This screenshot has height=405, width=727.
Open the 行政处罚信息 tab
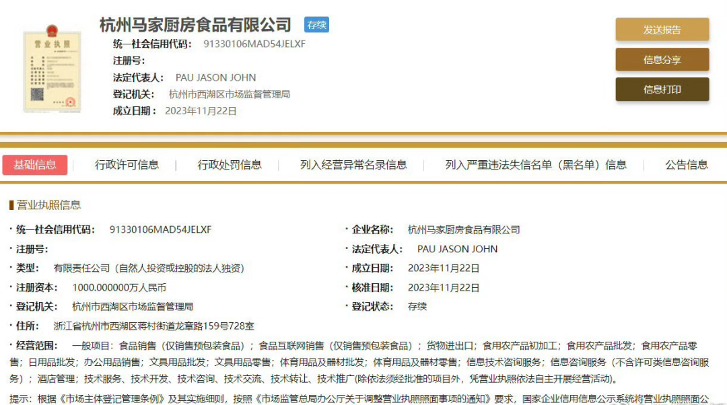point(230,165)
